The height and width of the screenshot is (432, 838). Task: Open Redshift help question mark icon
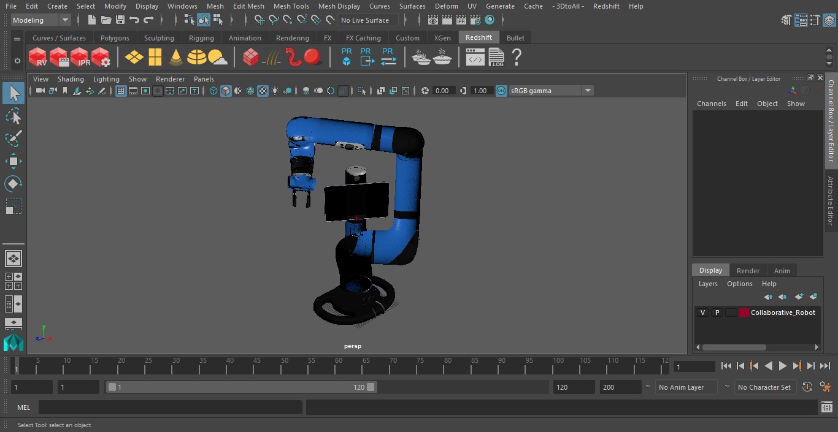pyautogui.click(x=517, y=58)
